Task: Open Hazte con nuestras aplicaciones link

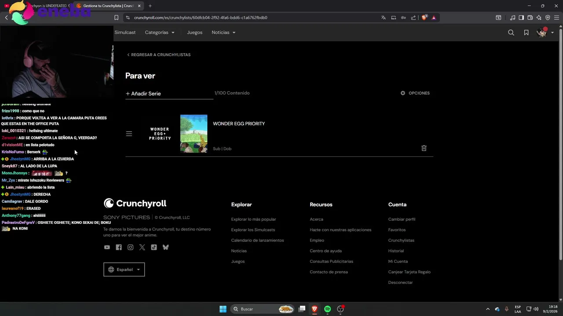Action: point(340,230)
